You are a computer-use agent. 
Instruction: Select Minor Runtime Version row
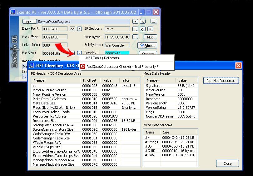coord(86,94)
